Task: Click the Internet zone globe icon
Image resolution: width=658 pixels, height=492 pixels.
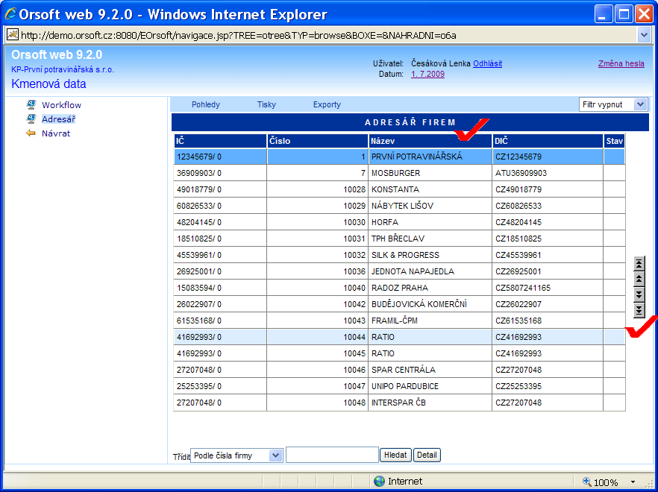Action: point(379,481)
